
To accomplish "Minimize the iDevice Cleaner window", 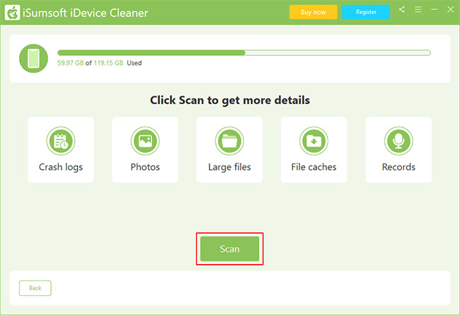I will pos(435,10).
